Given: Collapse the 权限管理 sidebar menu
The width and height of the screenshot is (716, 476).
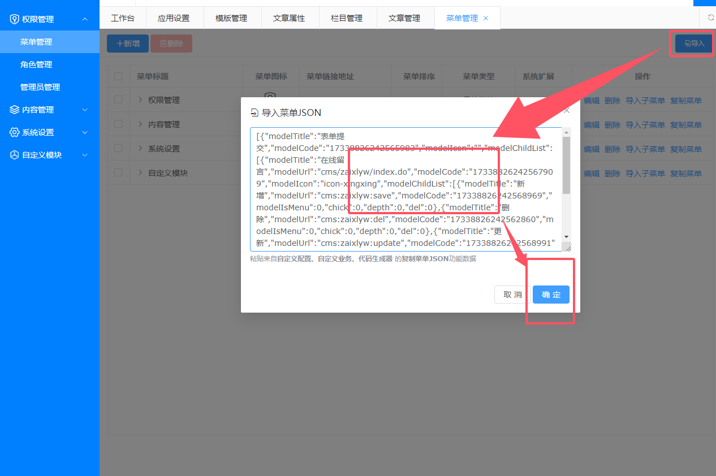Looking at the screenshot, I should (x=85, y=19).
